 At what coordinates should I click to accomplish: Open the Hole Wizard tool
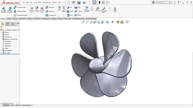(x=37, y=9)
